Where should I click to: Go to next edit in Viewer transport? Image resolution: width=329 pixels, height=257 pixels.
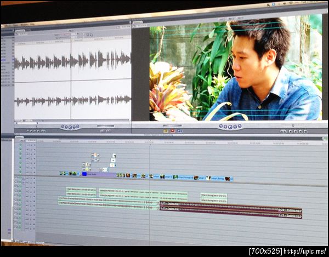click(78, 127)
